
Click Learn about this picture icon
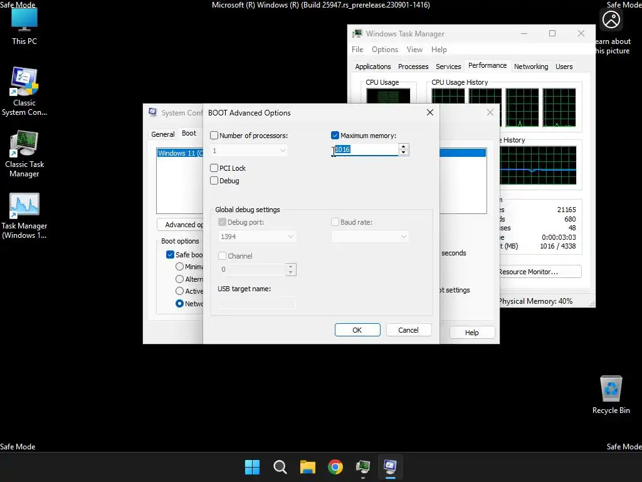click(x=611, y=19)
